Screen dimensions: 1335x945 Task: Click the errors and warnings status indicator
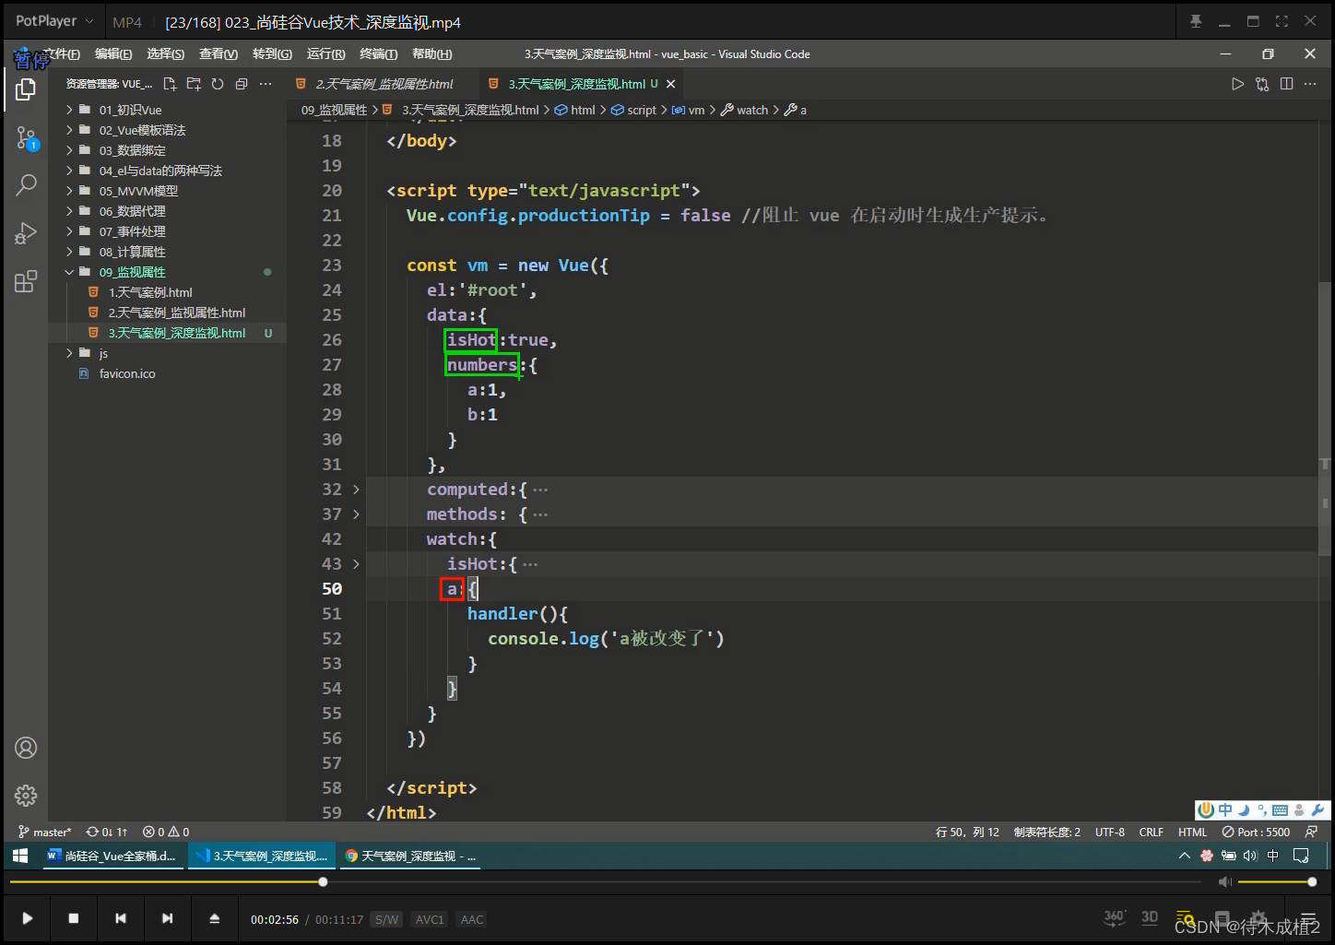pyautogui.click(x=166, y=832)
